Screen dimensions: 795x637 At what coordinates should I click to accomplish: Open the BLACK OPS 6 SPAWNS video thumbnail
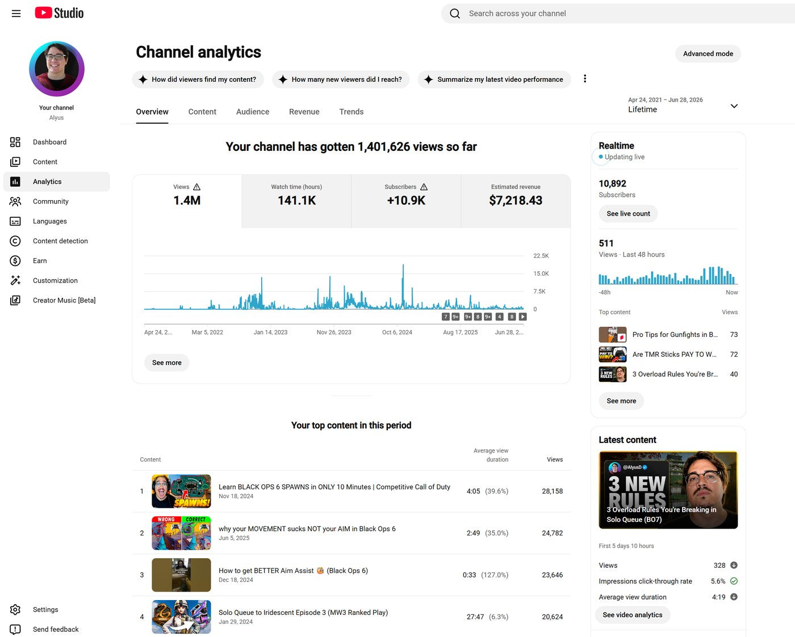pyautogui.click(x=181, y=491)
